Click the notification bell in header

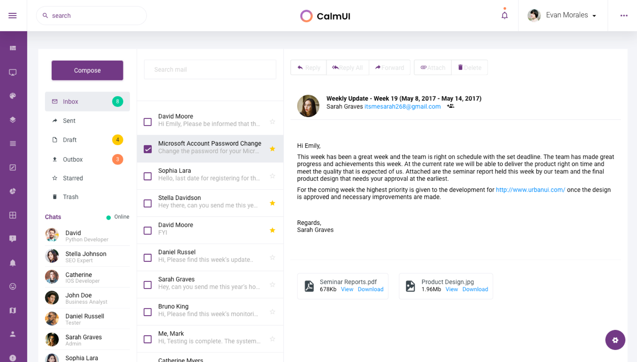pyautogui.click(x=504, y=15)
